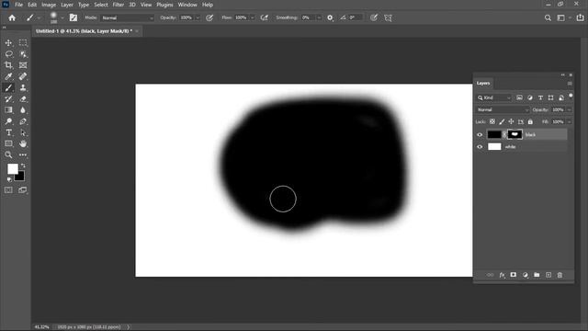
Task: Enable airbrush-style build-up
Action: click(265, 17)
